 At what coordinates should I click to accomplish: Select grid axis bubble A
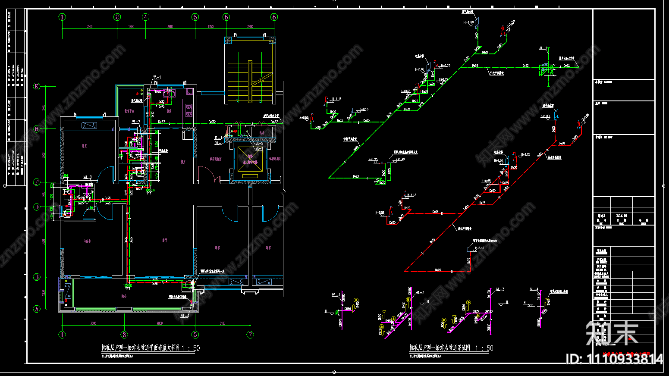pos(37,309)
